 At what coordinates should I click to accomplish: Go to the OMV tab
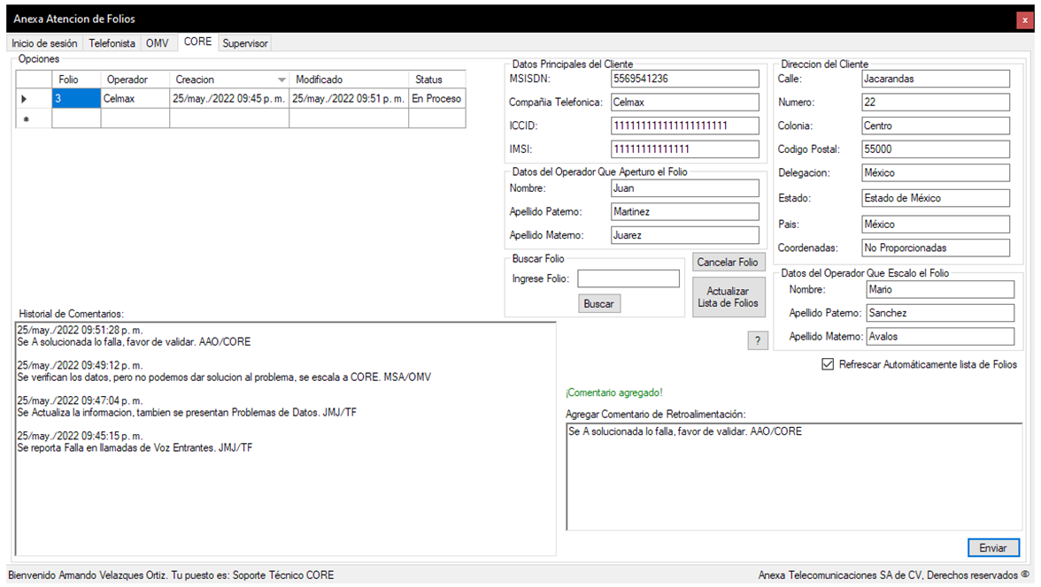point(157,43)
